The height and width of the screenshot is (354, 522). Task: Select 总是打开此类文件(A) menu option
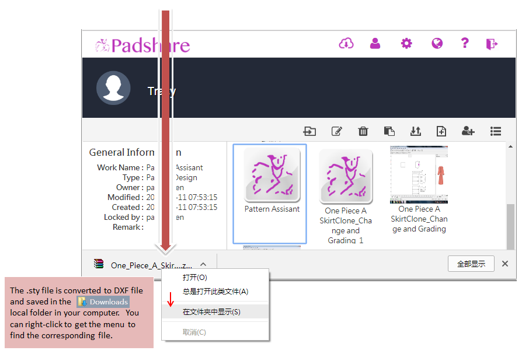coord(215,292)
